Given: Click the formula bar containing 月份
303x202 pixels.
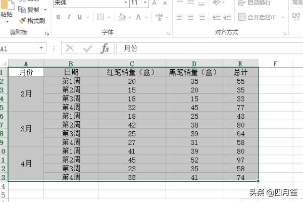Looking at the screenshot, I should click(210, 48).
